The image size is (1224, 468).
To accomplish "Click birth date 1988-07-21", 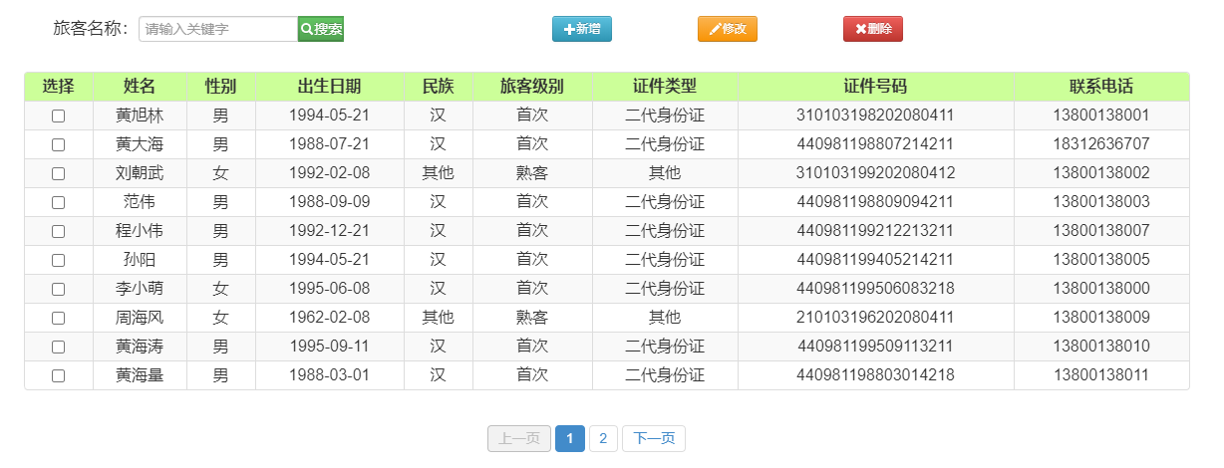I will [330, 144].
